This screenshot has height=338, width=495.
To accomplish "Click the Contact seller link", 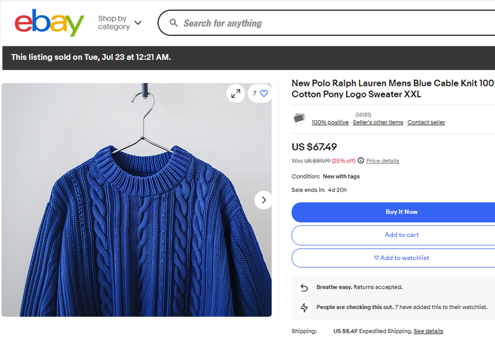I will tap(426, 123).
